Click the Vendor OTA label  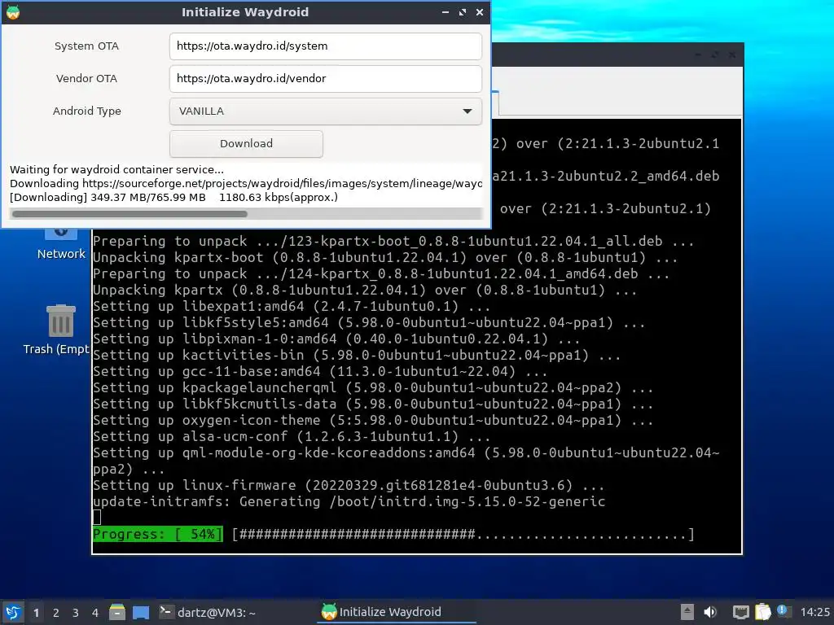coord(86,79)
